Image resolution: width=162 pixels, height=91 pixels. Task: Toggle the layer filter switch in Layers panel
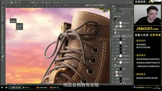click(x=132, y=9)
